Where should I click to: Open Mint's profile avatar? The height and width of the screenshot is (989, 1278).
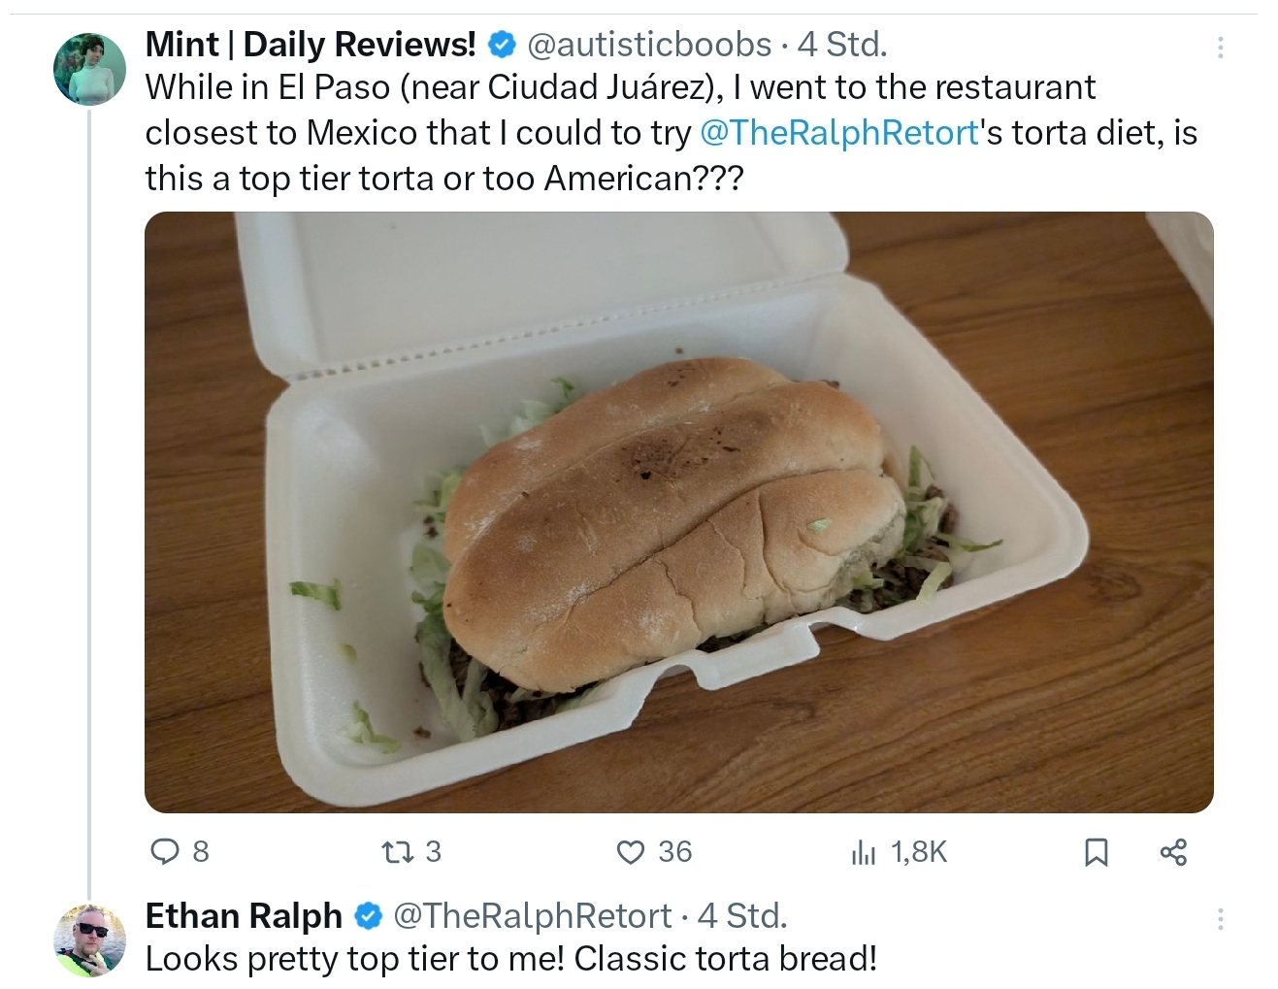(89, 68)
